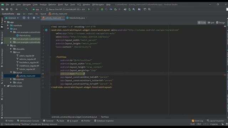Click the Sync/reload toolbar icon
228x128 pixels.
[11, 9]
